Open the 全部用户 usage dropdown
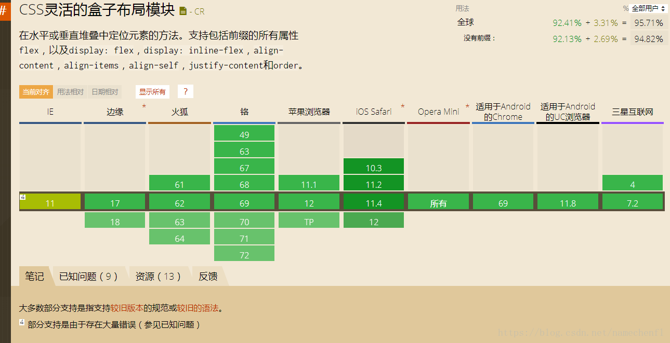Image resolution: width=670 pixels, height=343 pixels. (648, 8)
